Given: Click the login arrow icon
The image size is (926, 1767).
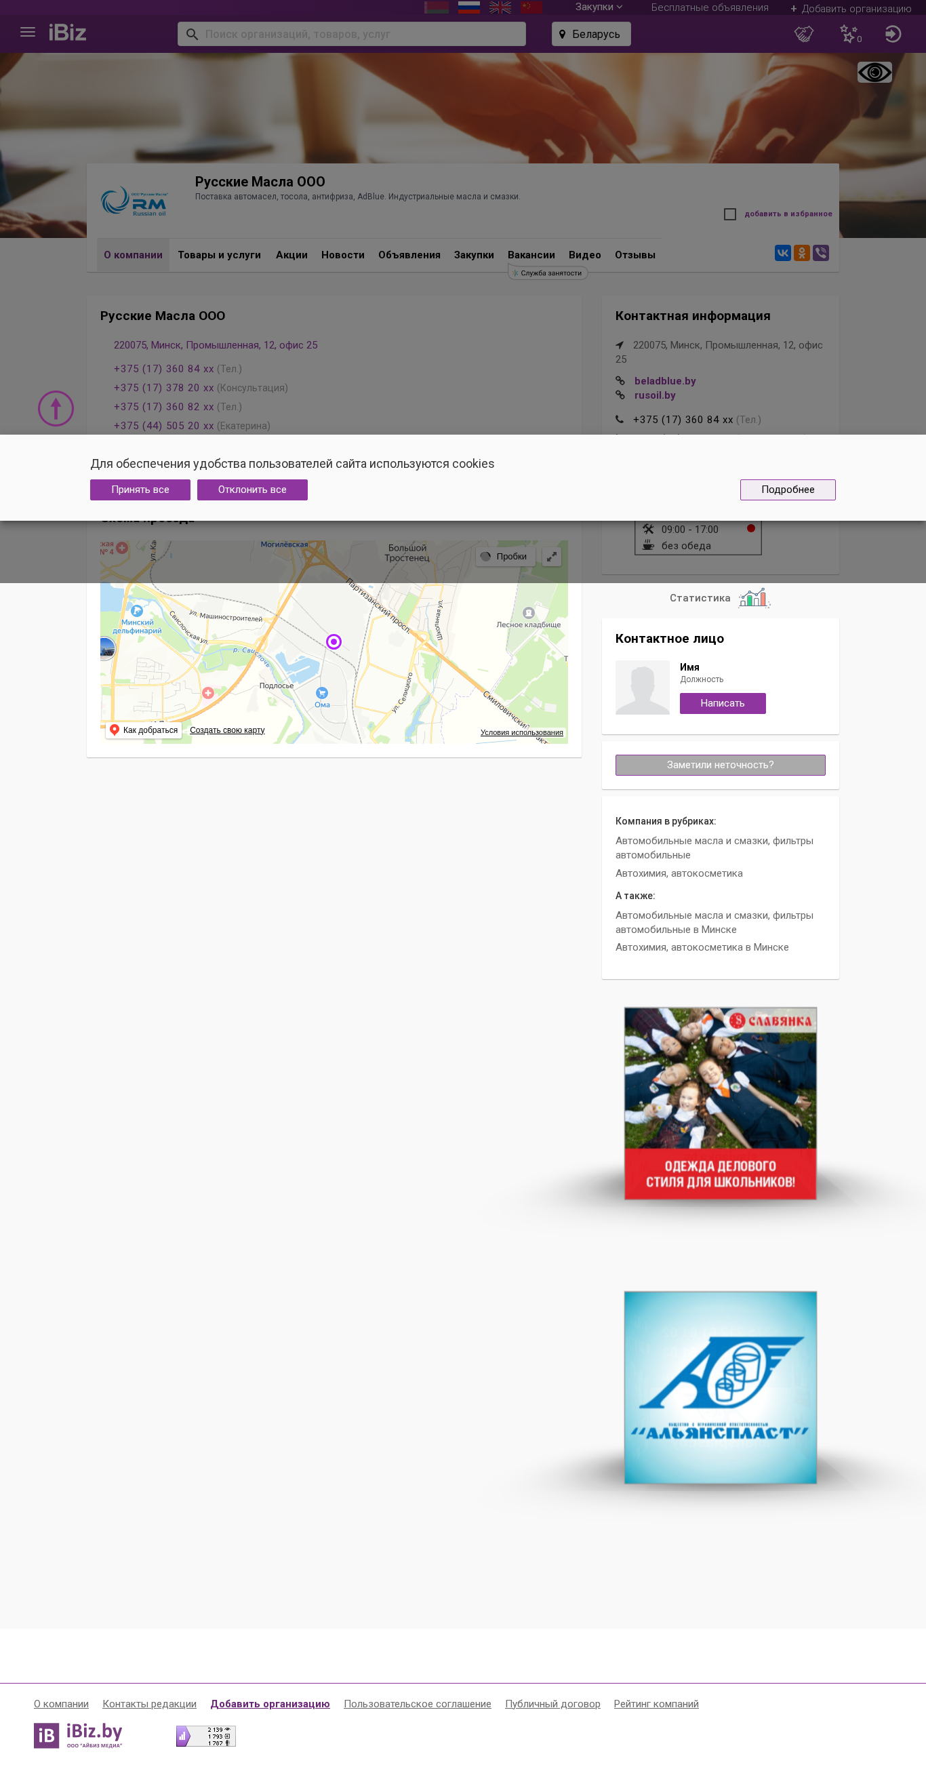Looking at the screenshot, I should point(892,34).
